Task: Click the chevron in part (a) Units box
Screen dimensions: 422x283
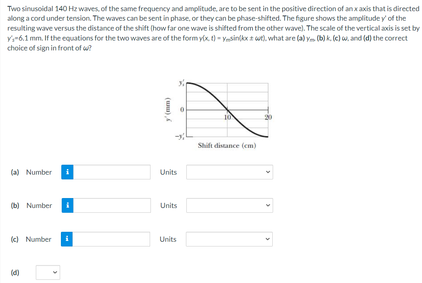Action: (x=268, y=172)
